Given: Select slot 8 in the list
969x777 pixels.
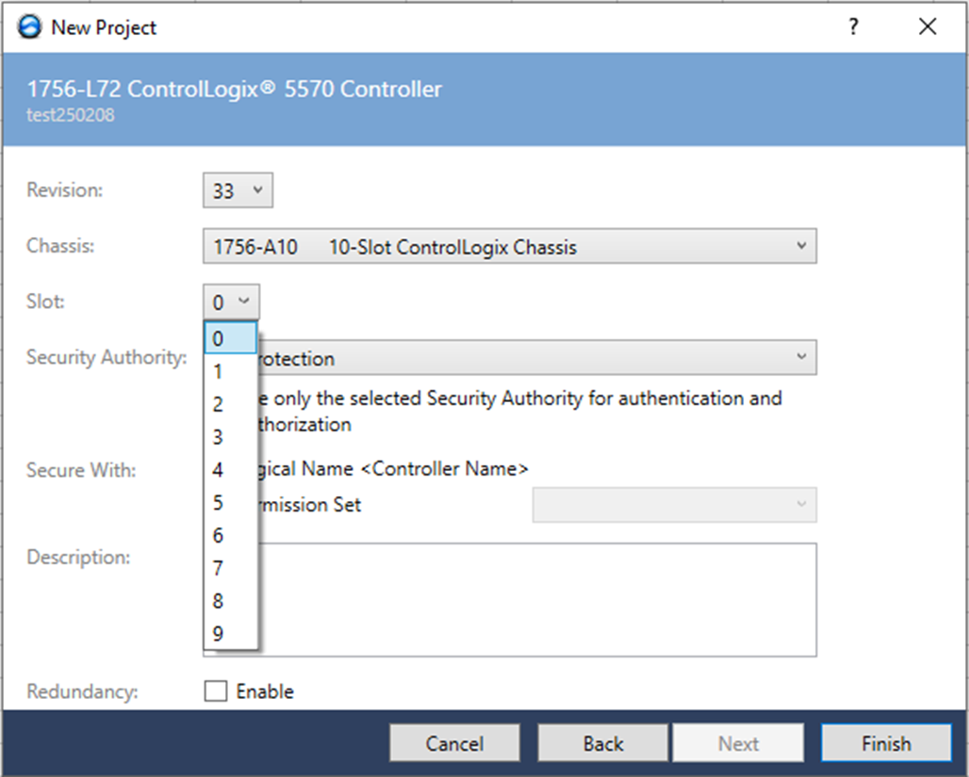Looking at the screenshot, I should pyautogui.click(x=231, y=600).
